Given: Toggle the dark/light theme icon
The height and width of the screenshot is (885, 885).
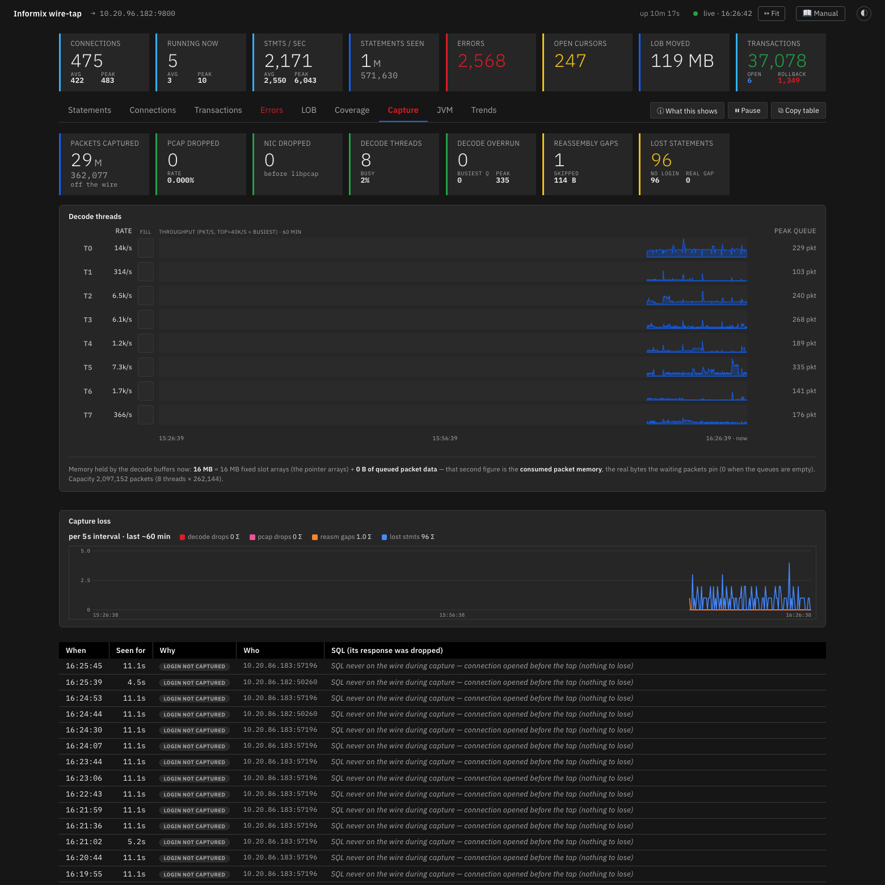Looking at the screenshot, I should coord(864,14).
